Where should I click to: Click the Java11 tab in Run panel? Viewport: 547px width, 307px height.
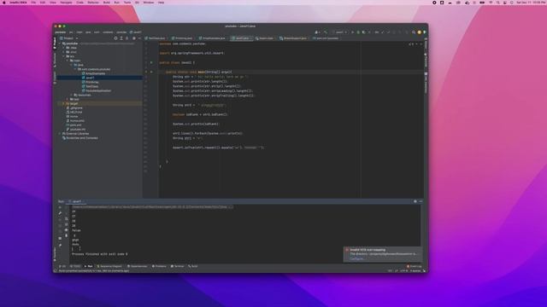point(76,201)
